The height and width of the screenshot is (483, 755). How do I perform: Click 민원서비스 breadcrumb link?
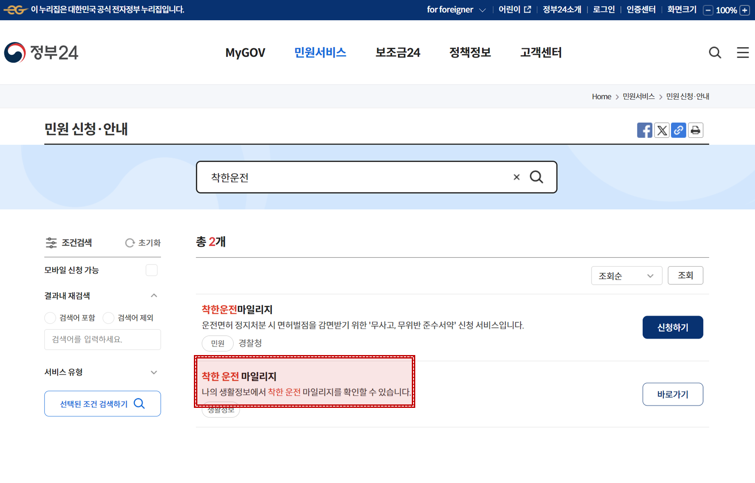point(638,97)
